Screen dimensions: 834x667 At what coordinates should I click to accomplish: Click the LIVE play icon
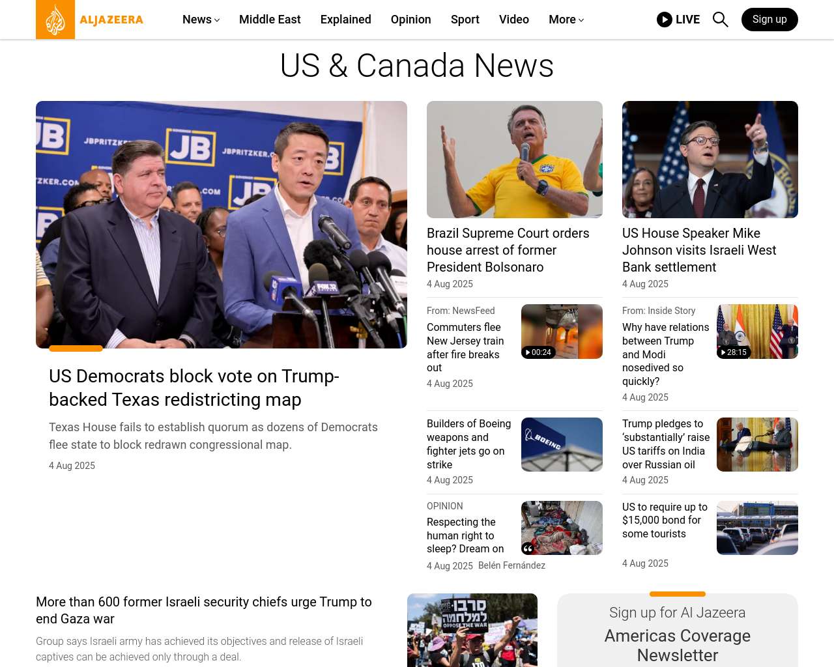point(665,20)
